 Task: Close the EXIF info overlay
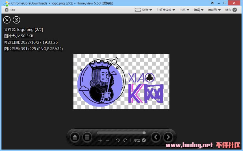pos(7,20)
